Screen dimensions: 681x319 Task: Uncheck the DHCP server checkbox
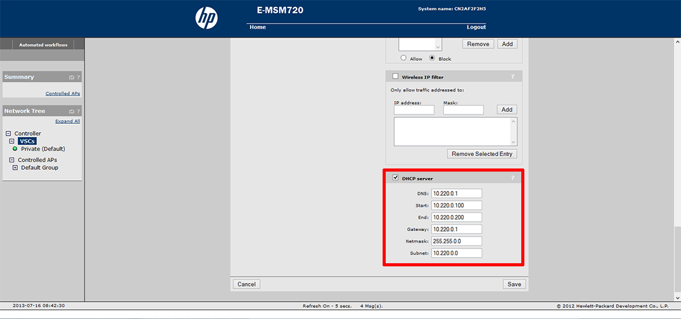click(x=395, y=177)
